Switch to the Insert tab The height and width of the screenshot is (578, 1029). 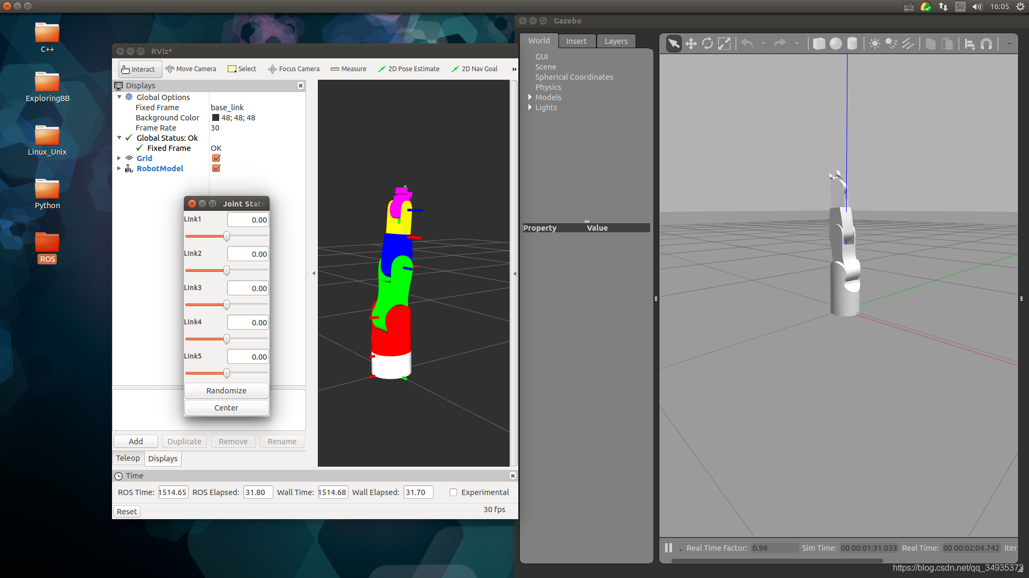(x=576, y=41)
